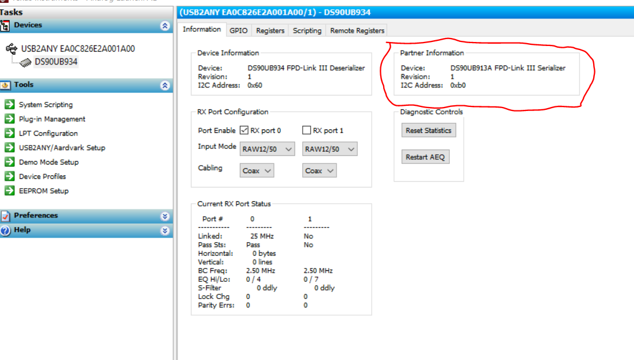Select the USB2ANY adapter USB icon
The width and height of the screenshot is (634, 360).
click(x=12, y=49)
